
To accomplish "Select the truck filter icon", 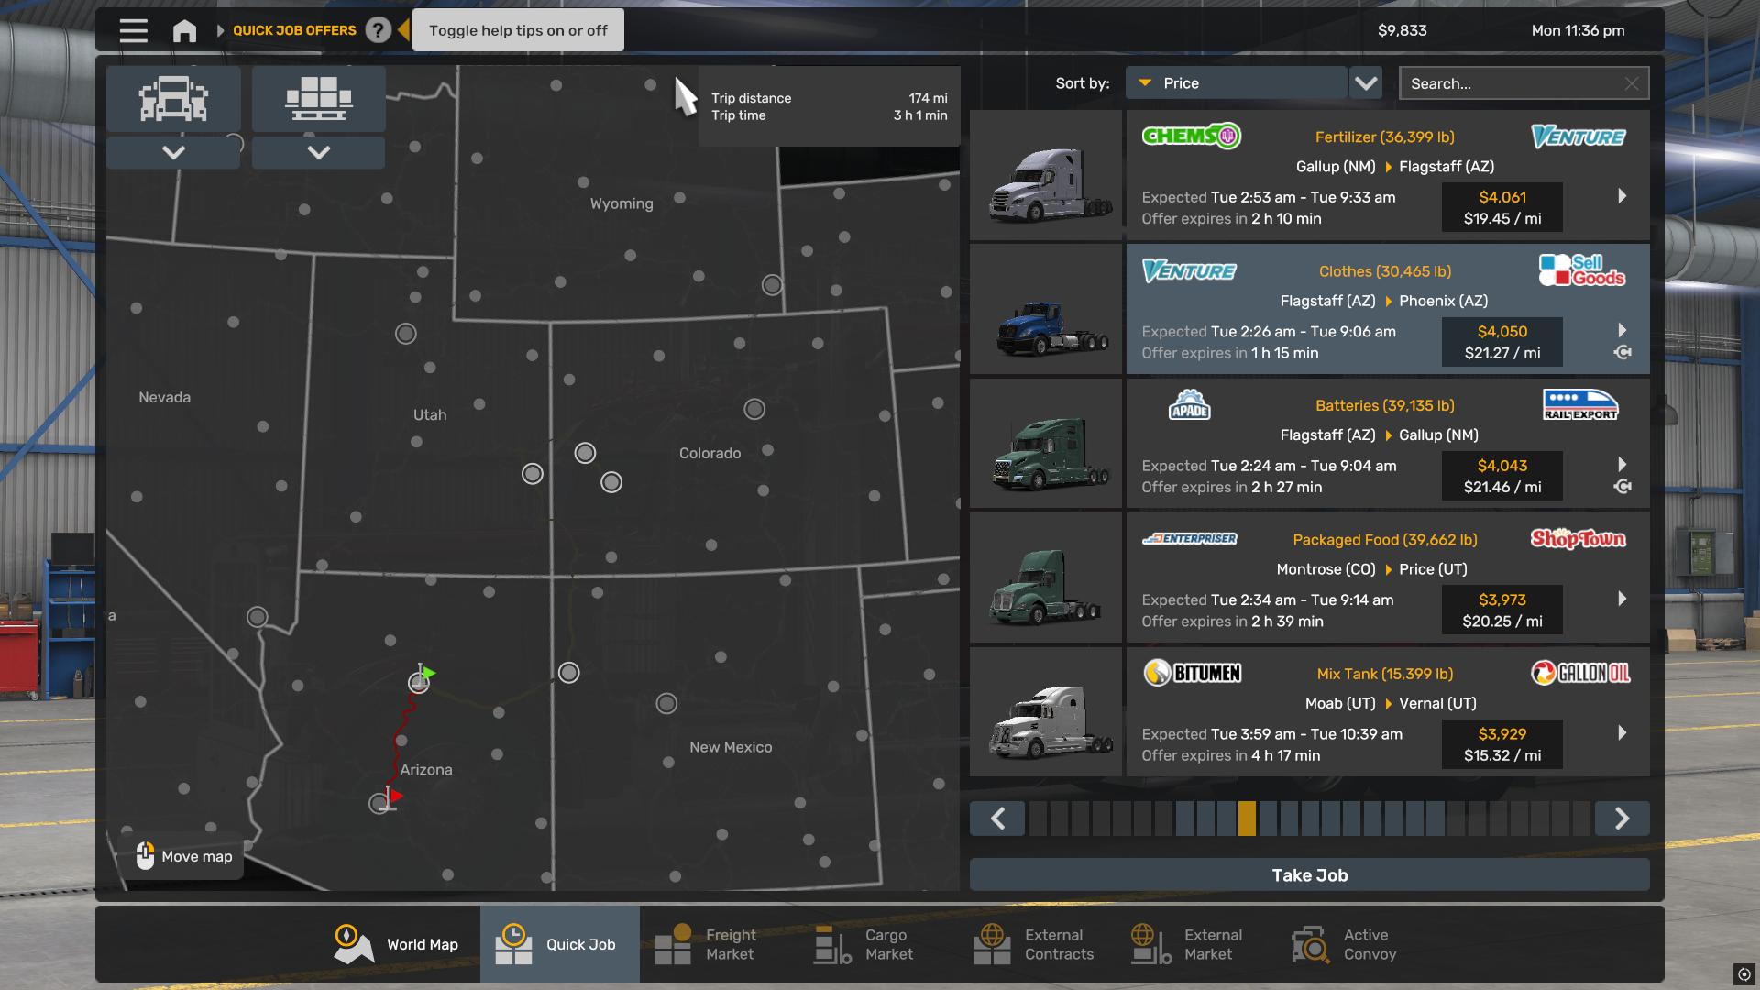I will tap(173, 99).
